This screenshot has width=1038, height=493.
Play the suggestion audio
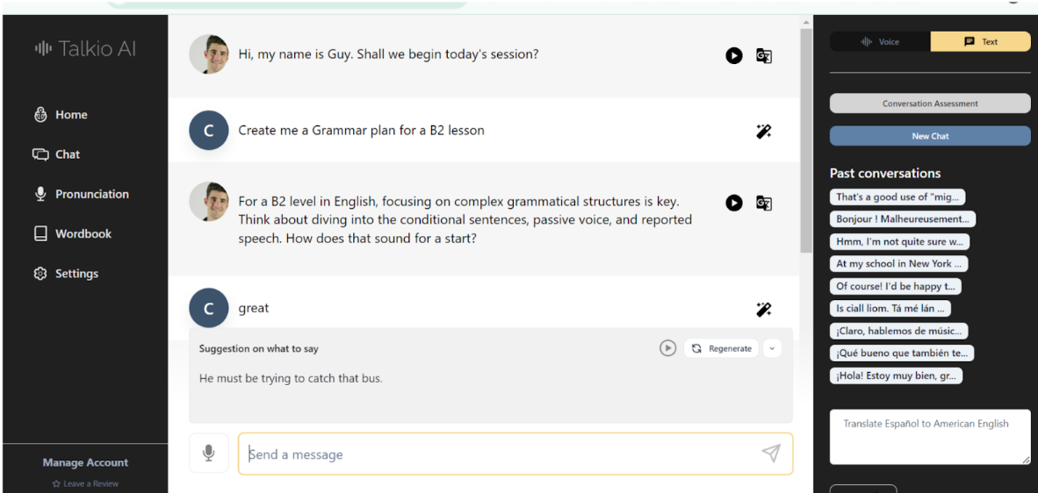pyautogui.click(x=668, y=348)
